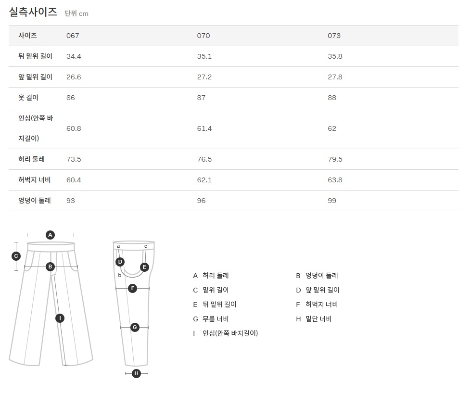This screenshot has height=394, width=470.
Task: Click the H hem width marker under the pants
Action: 136,373
